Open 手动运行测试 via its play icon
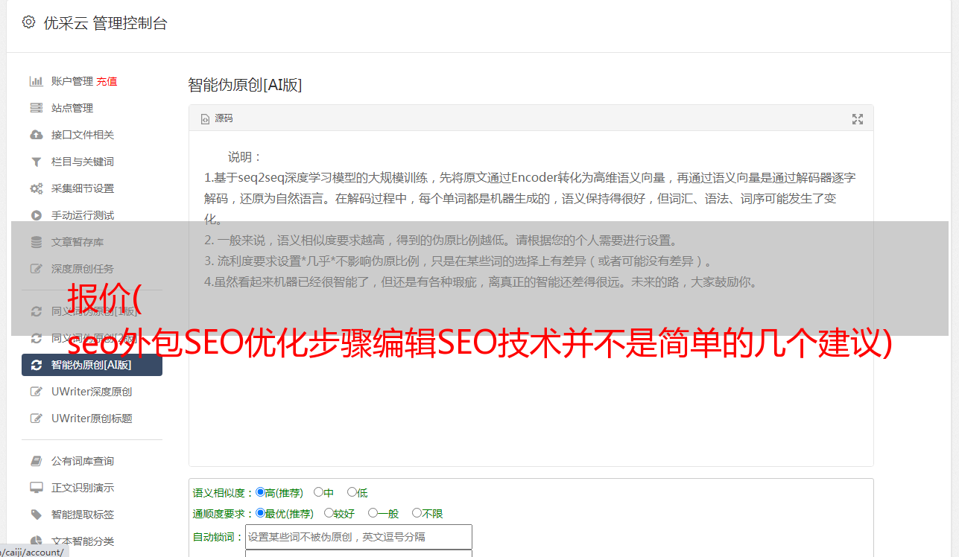 pyautogui.click(x=36, y=215)
